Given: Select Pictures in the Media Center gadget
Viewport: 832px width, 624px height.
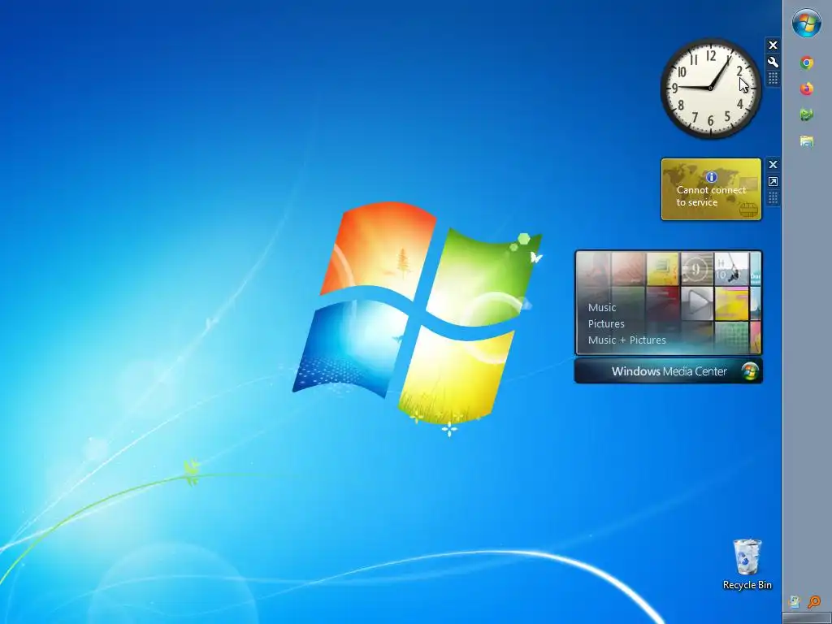Looking at the screenshot, I should click(x=606, y=323).
